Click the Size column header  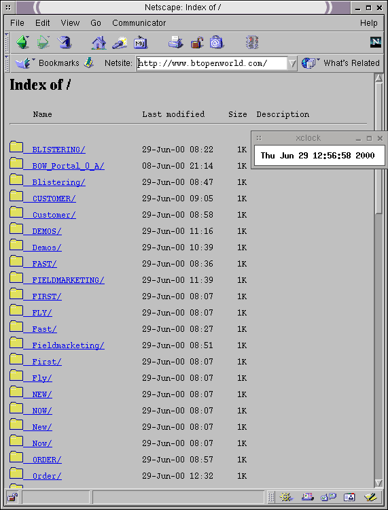click(x=238, y=114)
